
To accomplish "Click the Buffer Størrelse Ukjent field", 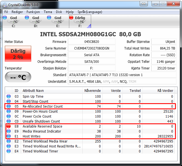I will [164, 41].
